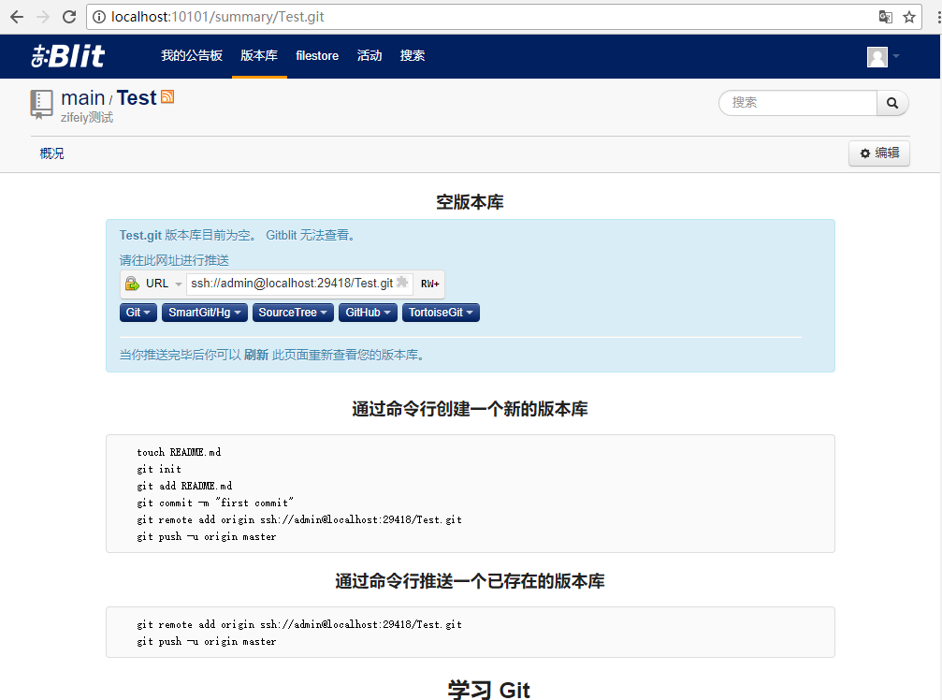Image resolution: width=942 pixels, height=700 pixels.
Task: Click the 'touch README.md' command line
Action: point(179,452)
